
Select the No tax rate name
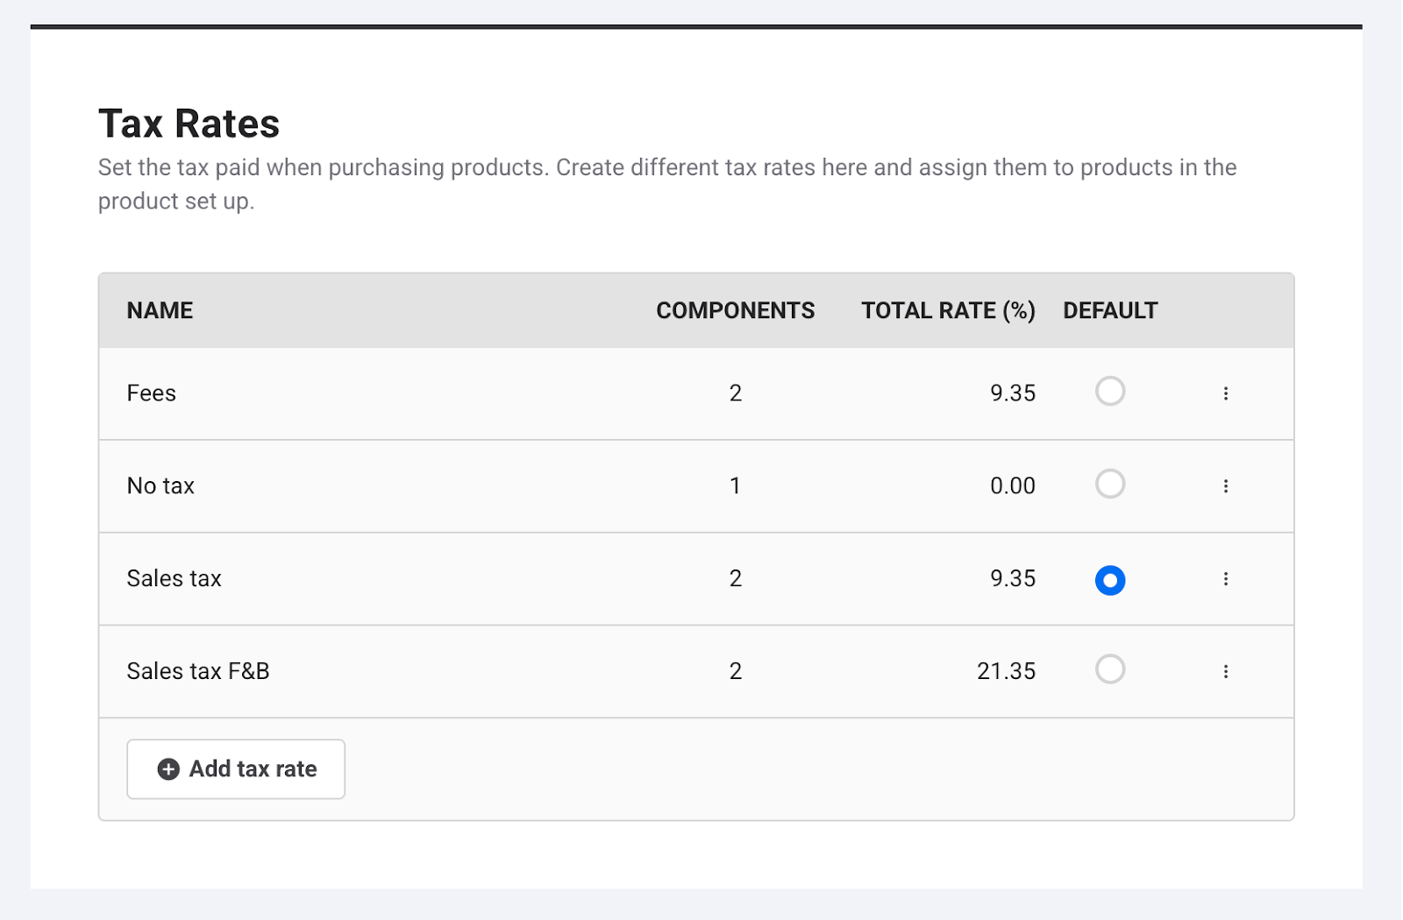tap(160, 486)
